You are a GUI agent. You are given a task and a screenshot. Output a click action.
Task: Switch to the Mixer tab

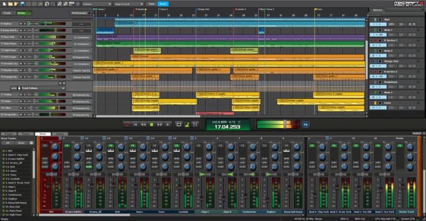[x=41, y=134]
